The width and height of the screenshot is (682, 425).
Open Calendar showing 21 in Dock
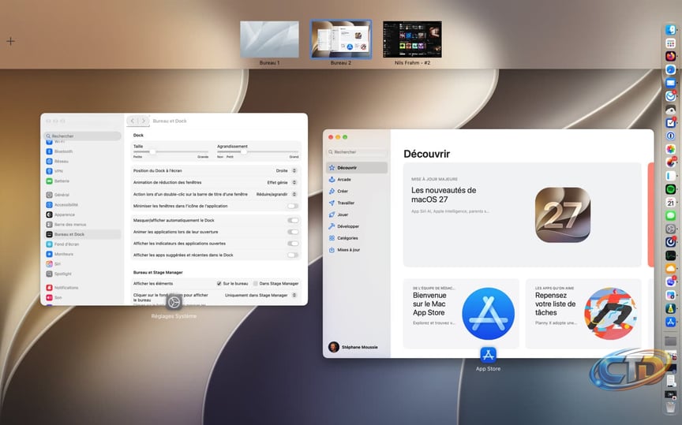tap(670, 202)
